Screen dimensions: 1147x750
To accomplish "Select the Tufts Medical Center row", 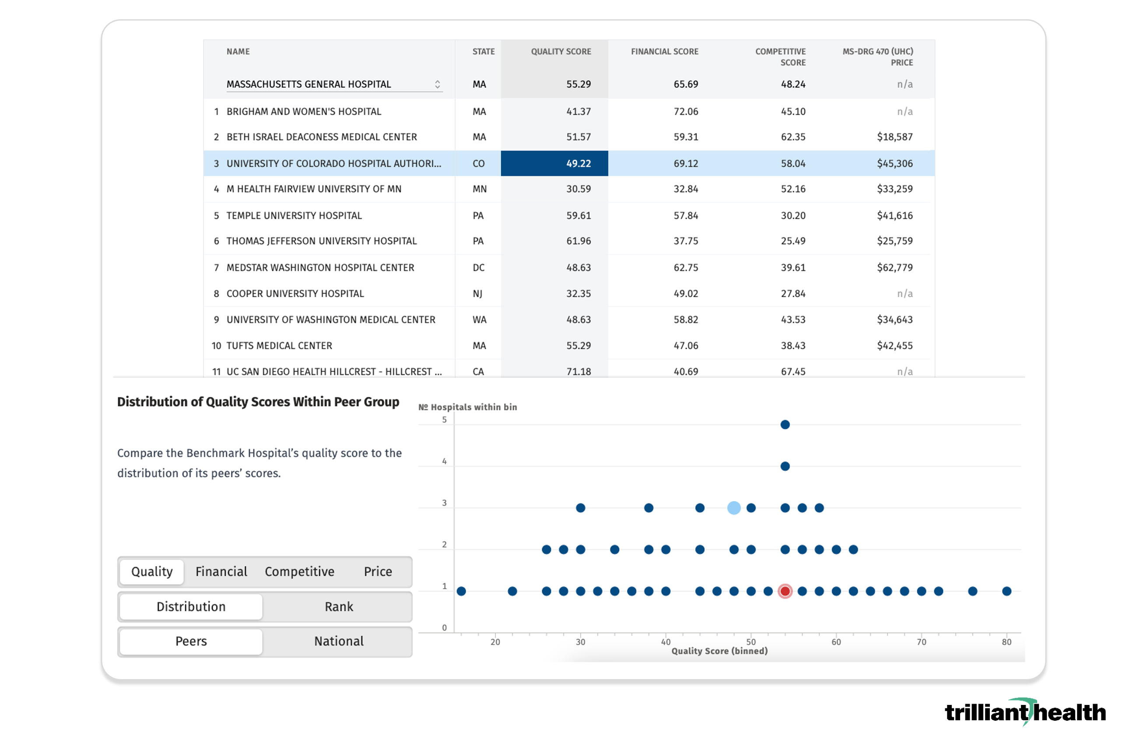I will (x=568, y=346).
